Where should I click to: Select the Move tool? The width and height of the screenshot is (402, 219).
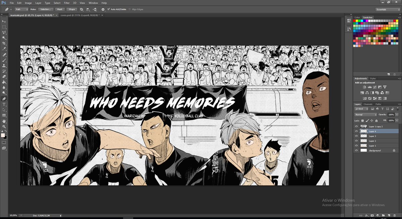(x=4, y=21)
